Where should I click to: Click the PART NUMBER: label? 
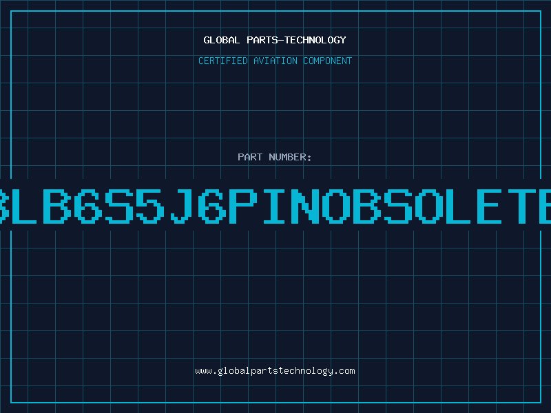275,157
